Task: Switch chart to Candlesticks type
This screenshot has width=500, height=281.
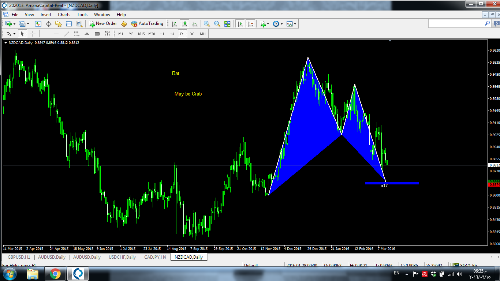Action: [x=184, y=23]
